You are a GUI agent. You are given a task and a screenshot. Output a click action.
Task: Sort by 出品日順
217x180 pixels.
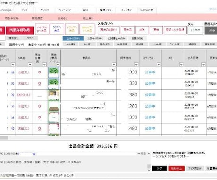122,45
